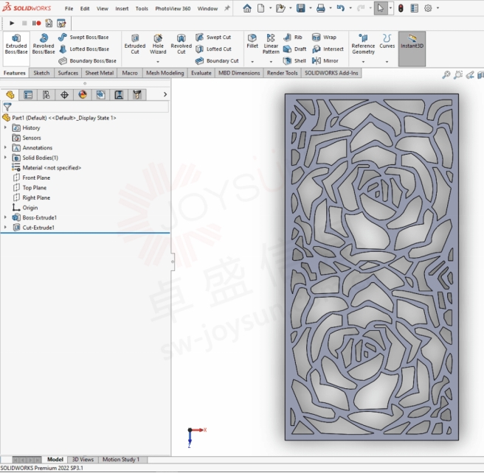Click the Home icon
This screenshot has width=484, height=473.
pyautogui.click(x=247, y=8)
